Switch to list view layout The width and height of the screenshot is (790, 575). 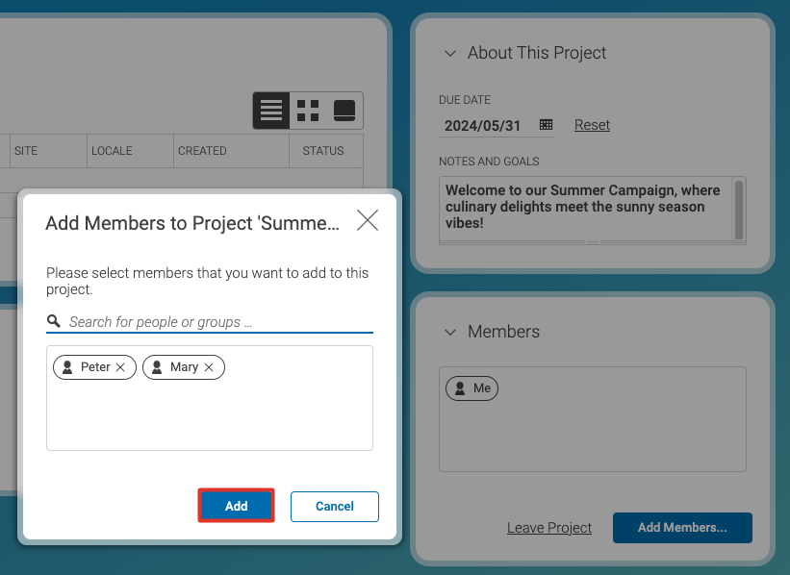tap(271, 111)
